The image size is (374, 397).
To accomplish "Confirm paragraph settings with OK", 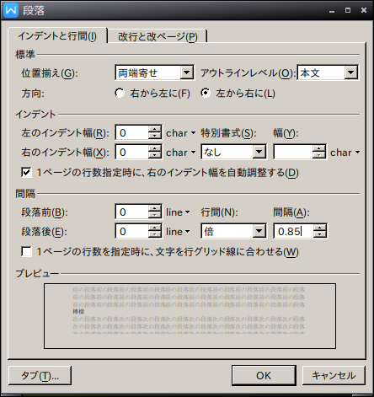I will [264, 375].
